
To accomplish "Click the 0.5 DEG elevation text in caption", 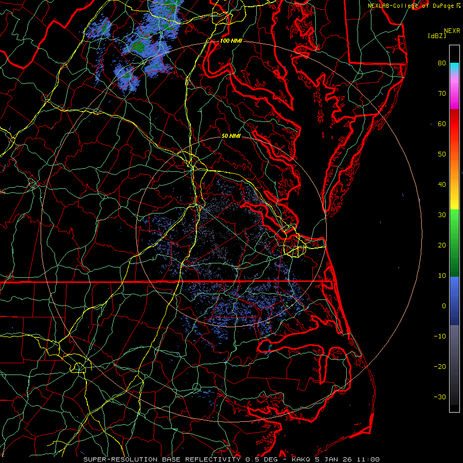I will [261, 459].
